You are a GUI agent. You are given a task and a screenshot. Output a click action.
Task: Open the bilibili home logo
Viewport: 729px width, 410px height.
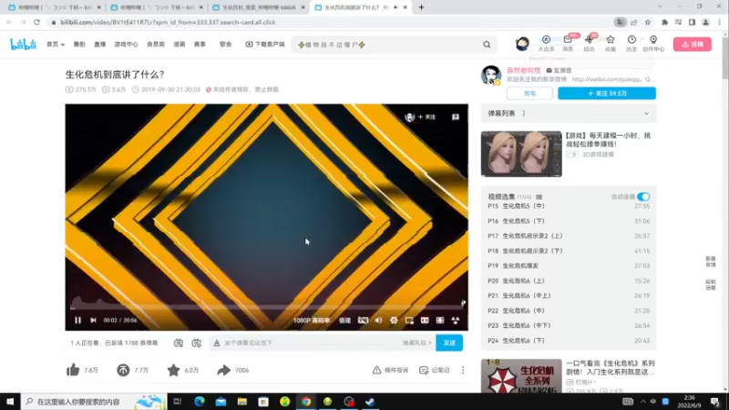(x=23, y=44)
